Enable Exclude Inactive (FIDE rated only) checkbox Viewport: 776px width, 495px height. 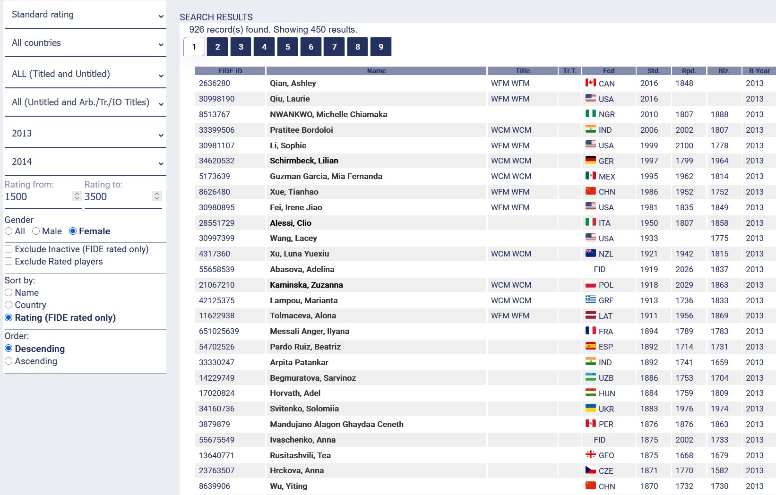9,249
